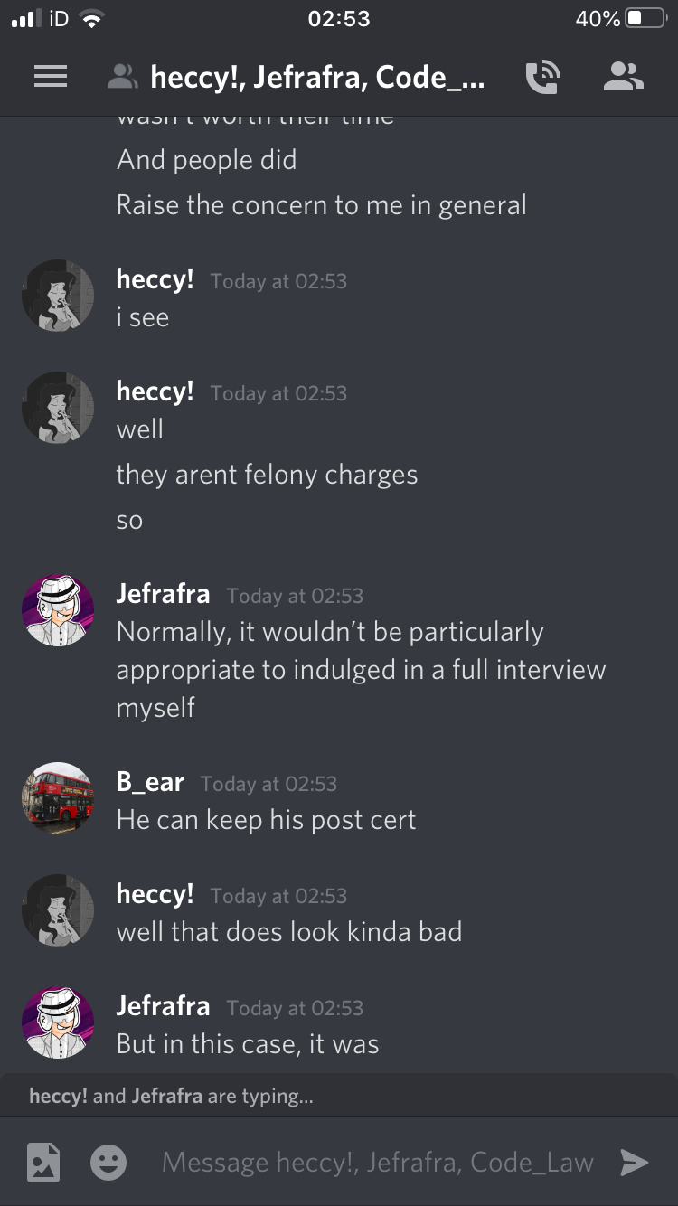Tap the group DM icon beside title
The image size is (678, 1206).
tap(122, 78)
